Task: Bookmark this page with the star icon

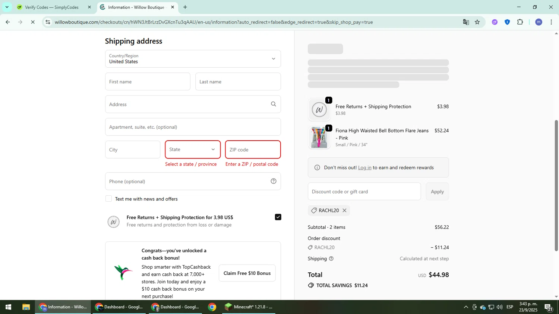Action: 477,22
